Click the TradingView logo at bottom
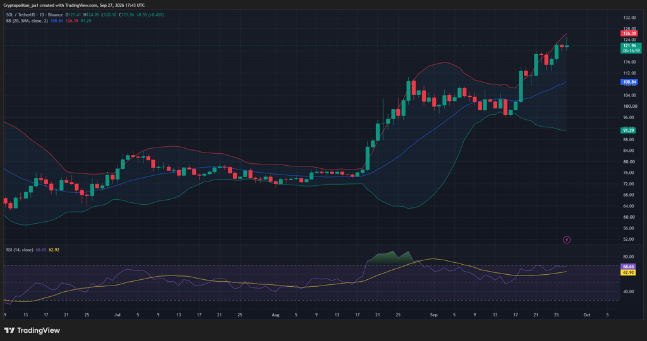The image size is (647, 341). point(32,330)
